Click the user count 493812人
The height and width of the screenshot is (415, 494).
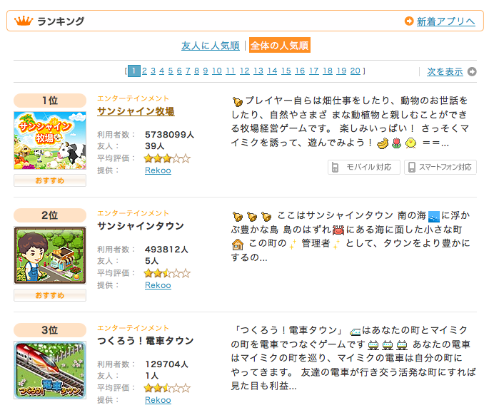click(166, 250)
